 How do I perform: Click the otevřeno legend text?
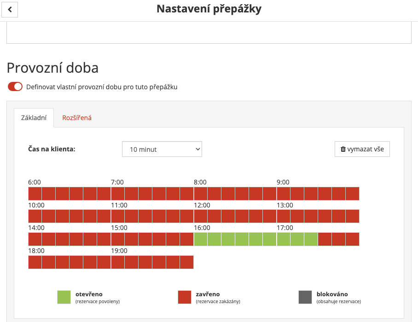pos(89,294)
